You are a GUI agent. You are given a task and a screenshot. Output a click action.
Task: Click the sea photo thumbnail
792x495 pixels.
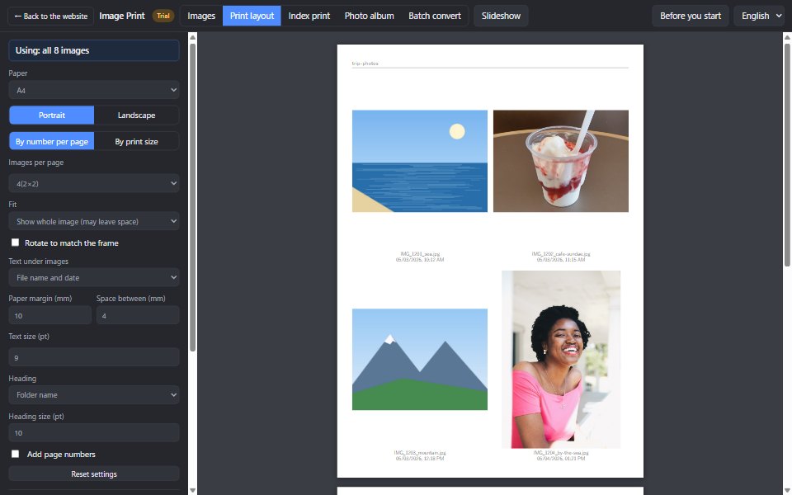420,161
